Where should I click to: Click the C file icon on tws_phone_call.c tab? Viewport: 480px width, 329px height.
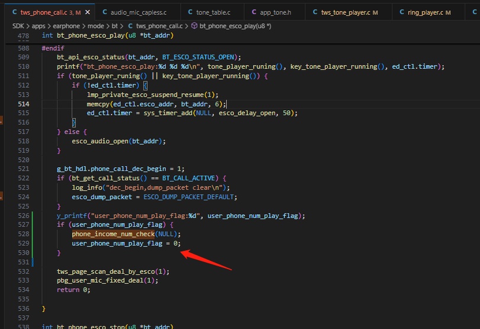(14, 12)
